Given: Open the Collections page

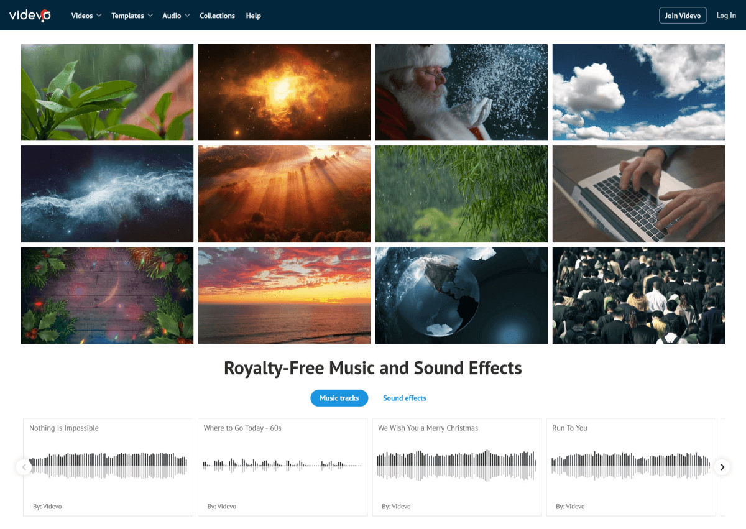Looking at the screenshot, I should 218,16.
